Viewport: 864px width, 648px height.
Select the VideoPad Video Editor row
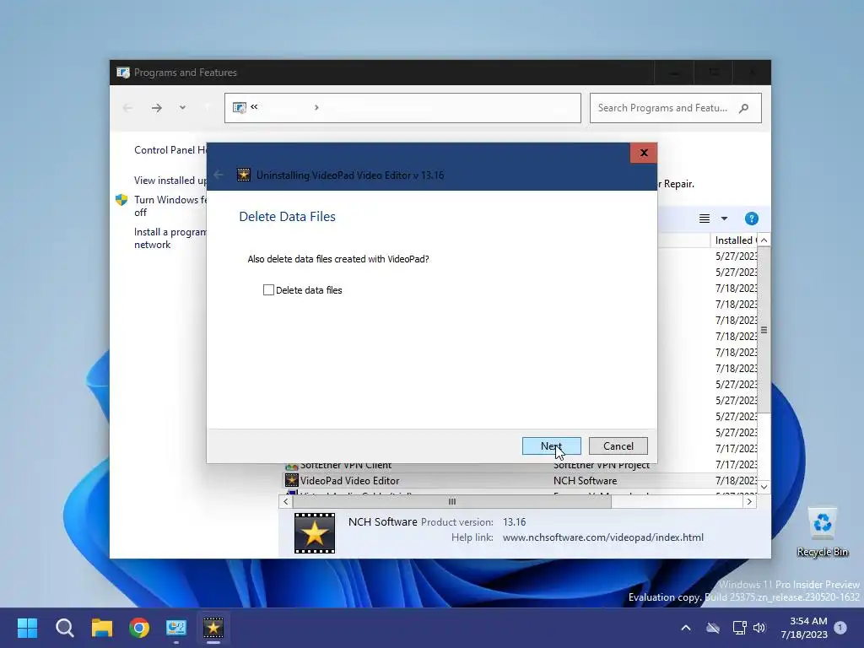[520, 480]
